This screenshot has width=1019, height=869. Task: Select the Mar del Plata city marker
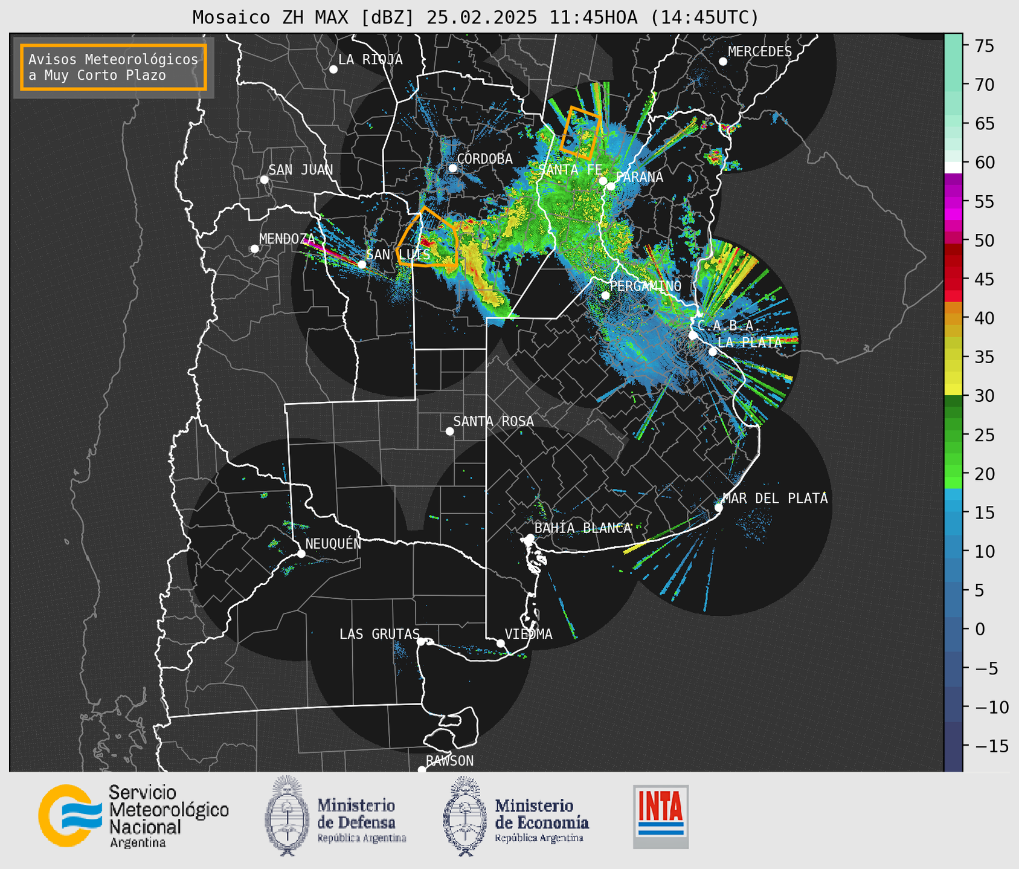click(719, 507)
